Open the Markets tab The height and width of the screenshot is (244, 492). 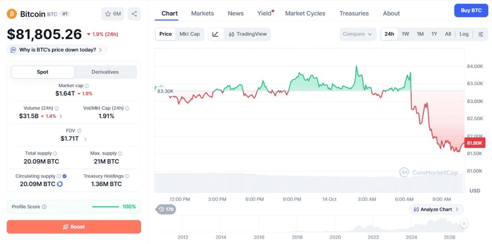203,14
